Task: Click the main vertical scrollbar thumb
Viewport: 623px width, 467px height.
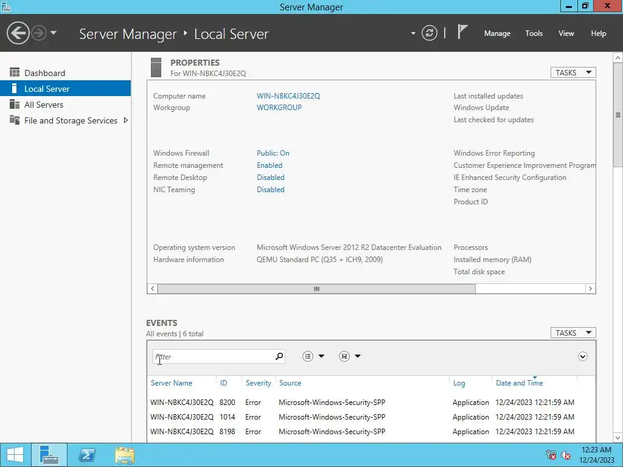Action: (x=618, y=115)
